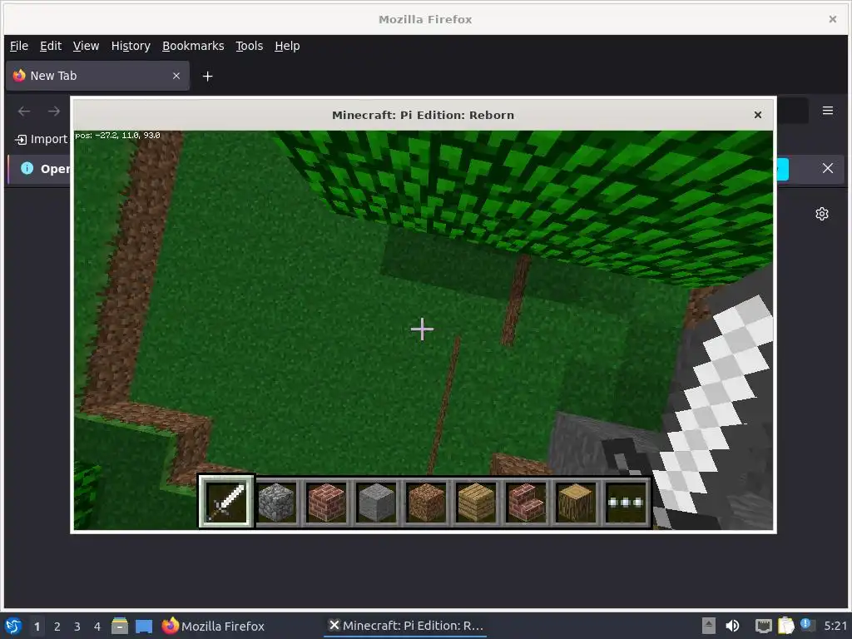852x639 pixels.
Task: Click the info icon in notification bar
Action: [27, 168]
